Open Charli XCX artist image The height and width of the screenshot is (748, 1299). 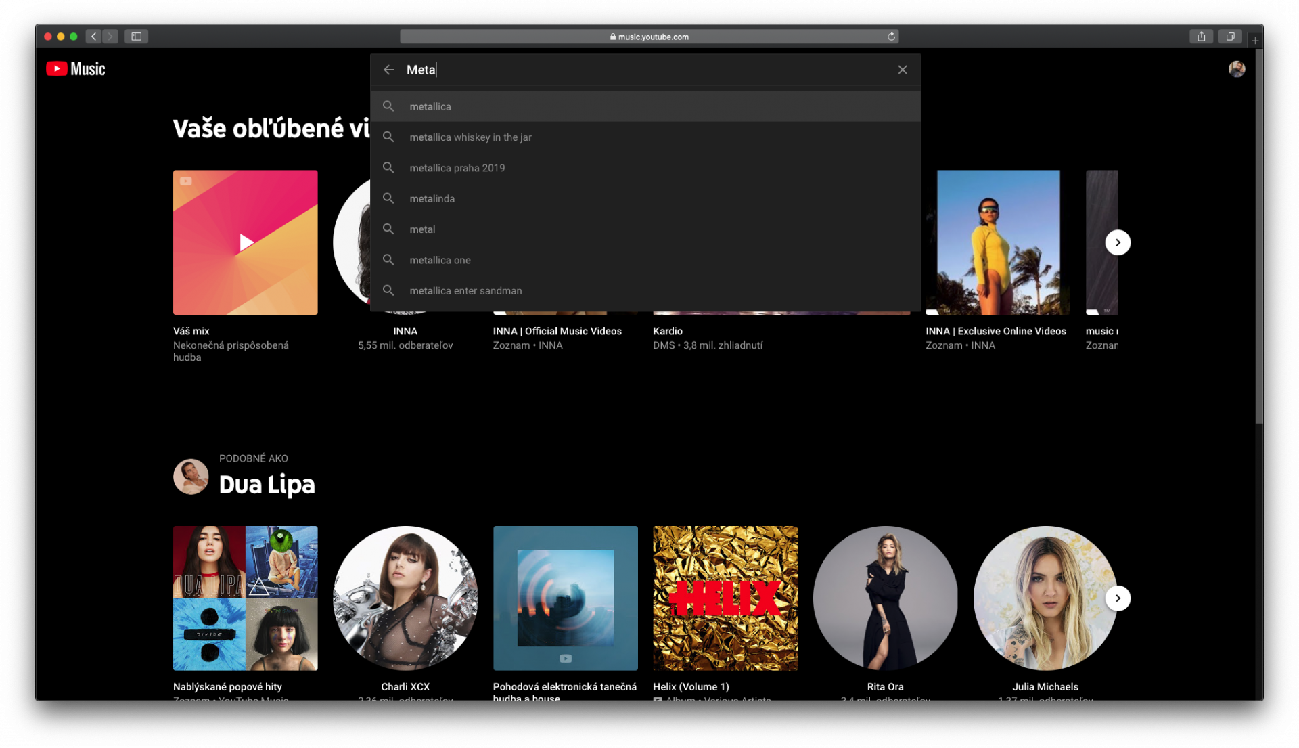405,598
